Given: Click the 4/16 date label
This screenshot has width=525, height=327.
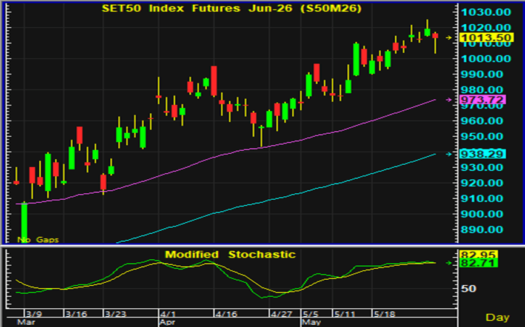Looking at the screenshot, I should point(226,314).
